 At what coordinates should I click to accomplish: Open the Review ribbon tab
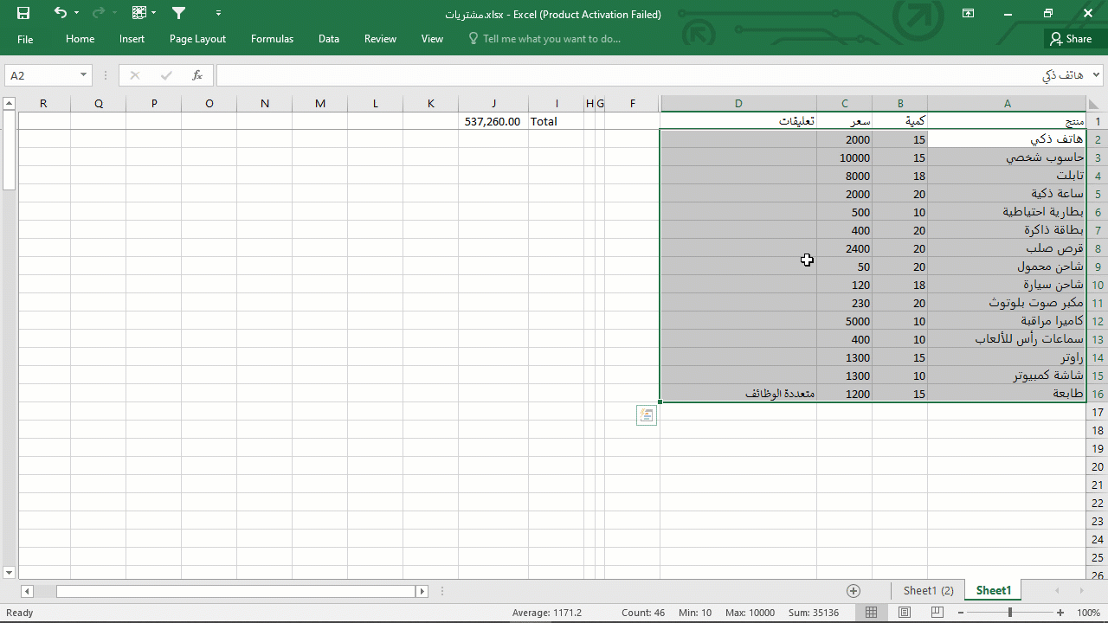380,39
